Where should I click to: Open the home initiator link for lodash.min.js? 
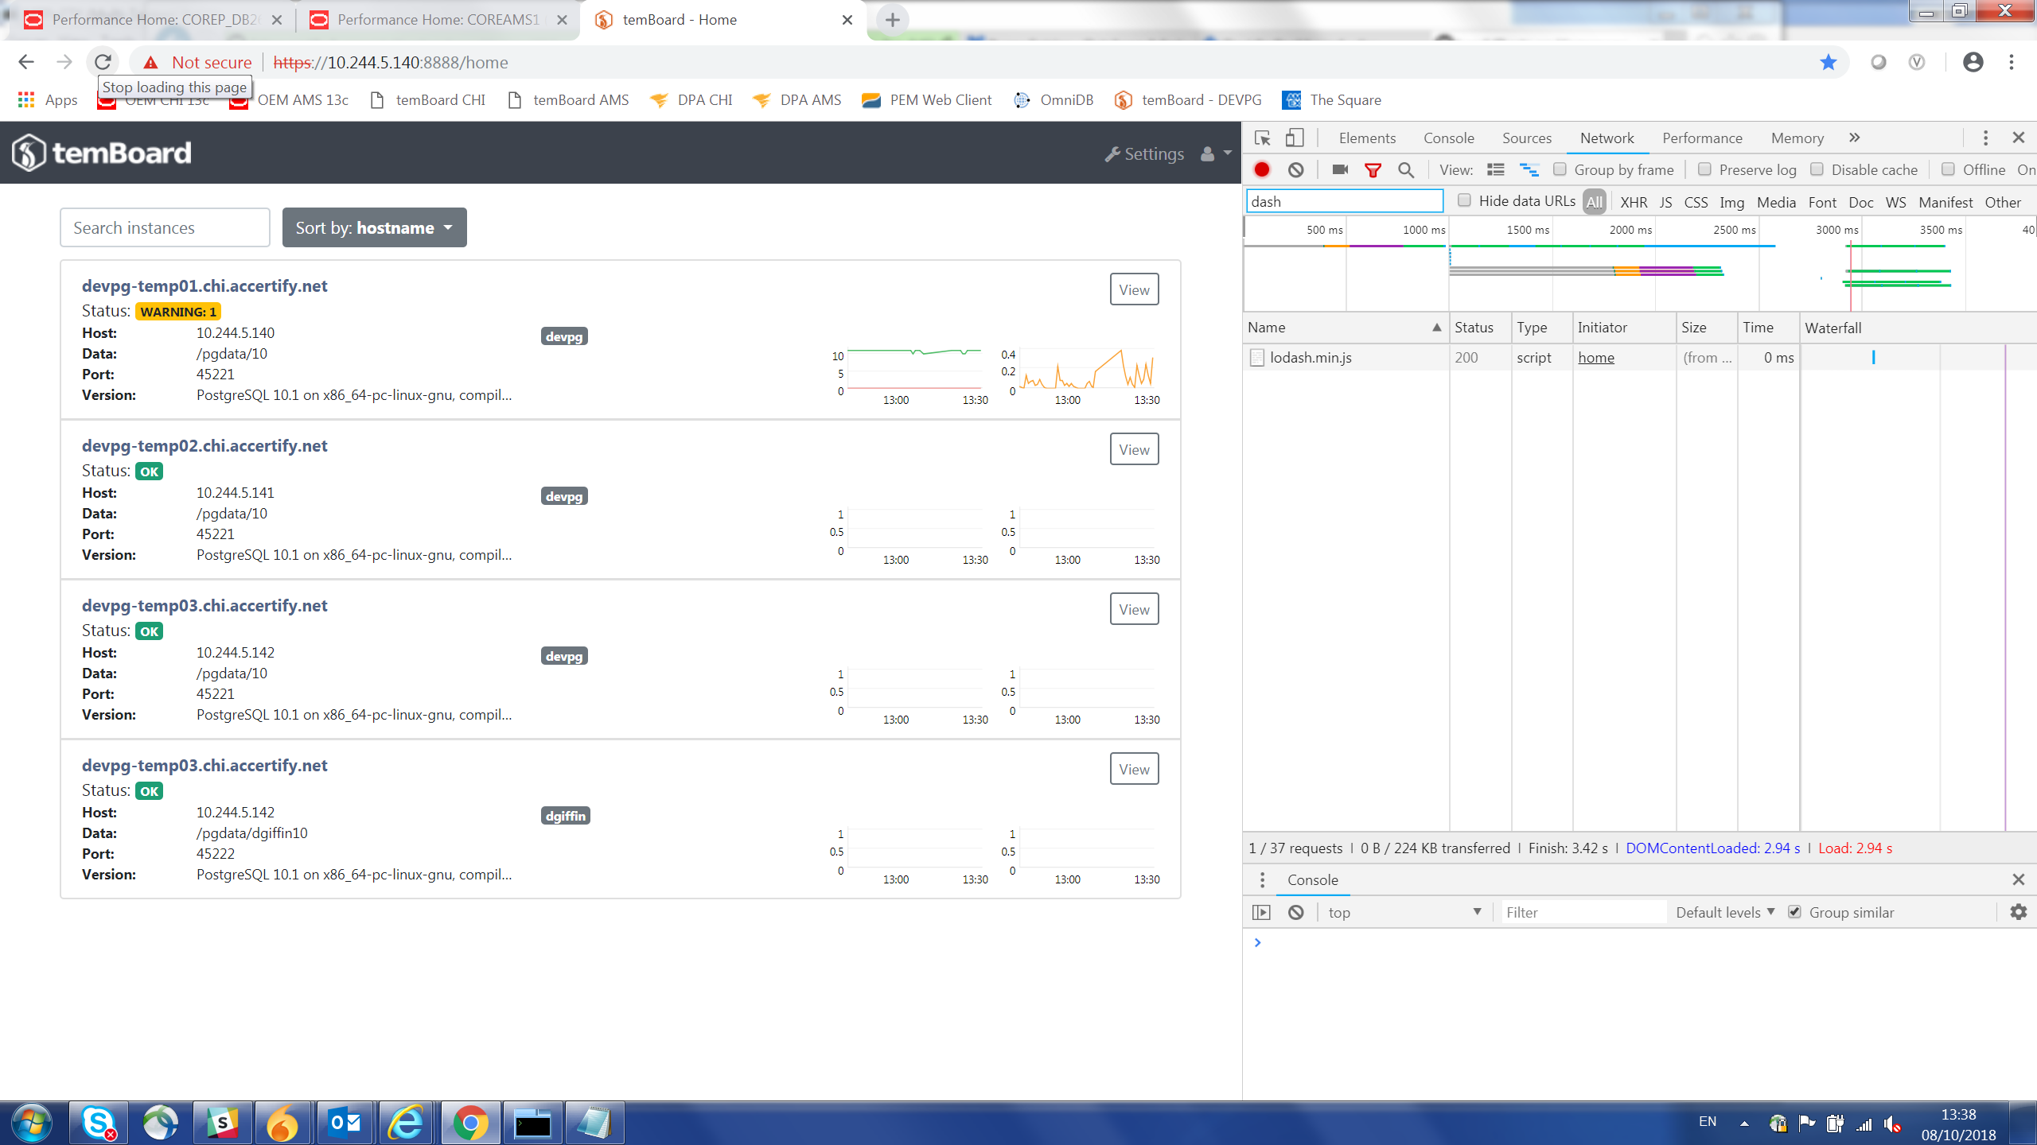point(1597,357)
